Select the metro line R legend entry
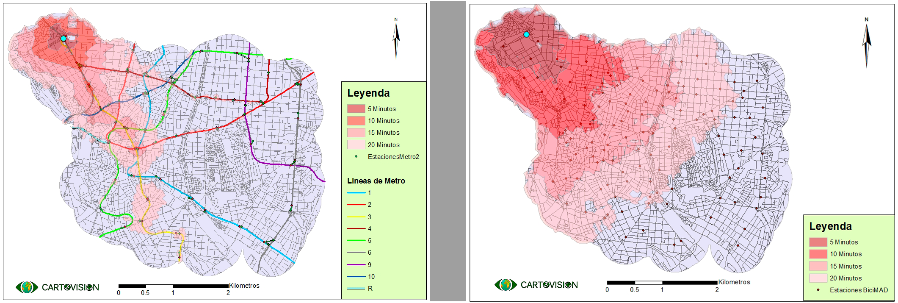The width and height of the screenshot is (898, 303). pyautogui.click(x=356, y=289)
